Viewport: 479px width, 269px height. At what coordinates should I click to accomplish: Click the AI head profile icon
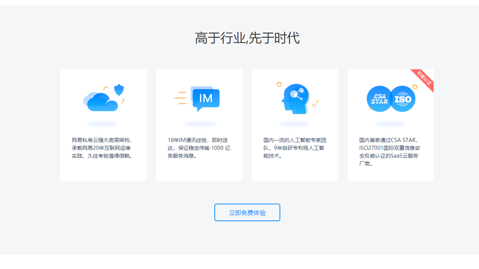295,99
